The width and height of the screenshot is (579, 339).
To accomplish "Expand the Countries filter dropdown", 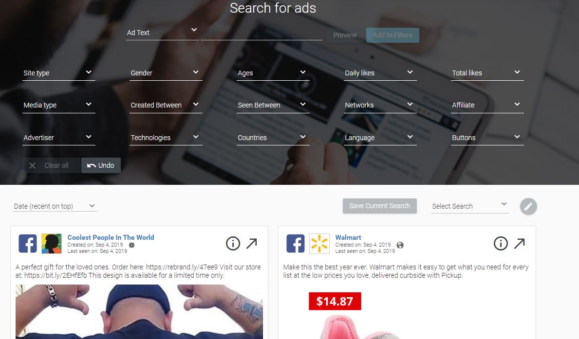I will (x=273, y=138).
